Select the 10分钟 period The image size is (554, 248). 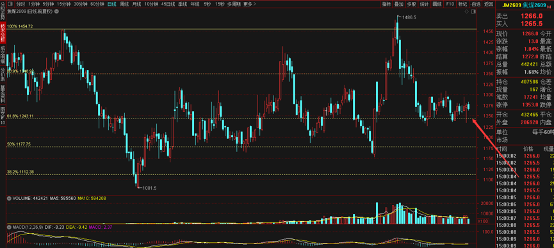coord(152,4)
